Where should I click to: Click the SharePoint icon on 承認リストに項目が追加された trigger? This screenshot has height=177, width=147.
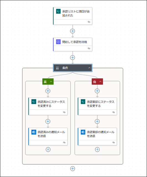point(58,11)
